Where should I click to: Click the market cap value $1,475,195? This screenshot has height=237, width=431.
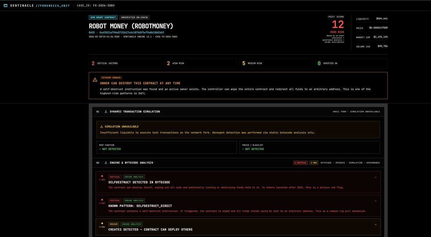[x=381, y=37]
